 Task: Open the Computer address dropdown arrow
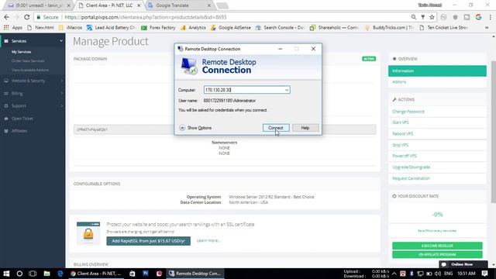[x=286, y=90]
